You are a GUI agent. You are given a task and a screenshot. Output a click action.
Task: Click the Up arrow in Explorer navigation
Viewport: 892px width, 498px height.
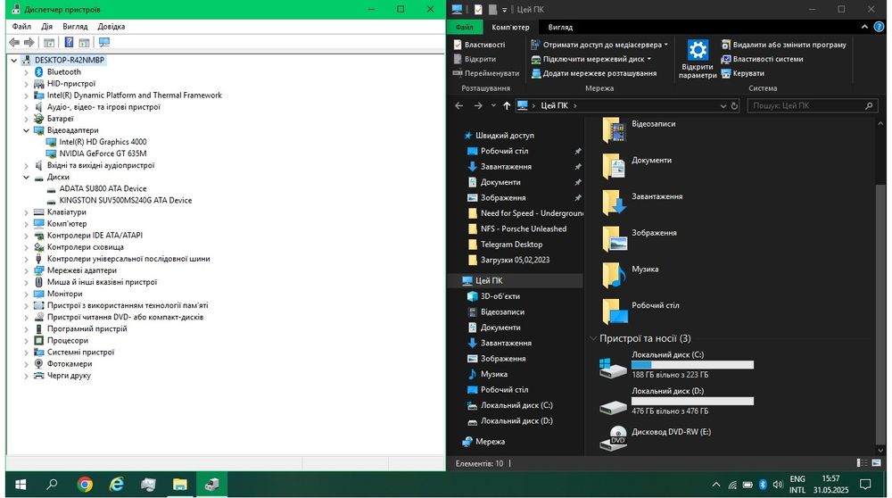(x=507, y=106)
